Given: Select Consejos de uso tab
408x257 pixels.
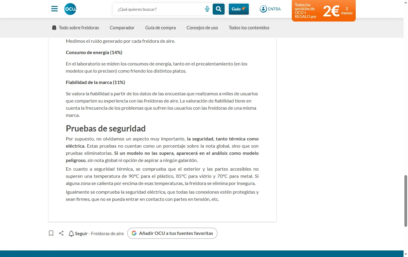Looking at the screenshot, I should click(x=202, y=28).
